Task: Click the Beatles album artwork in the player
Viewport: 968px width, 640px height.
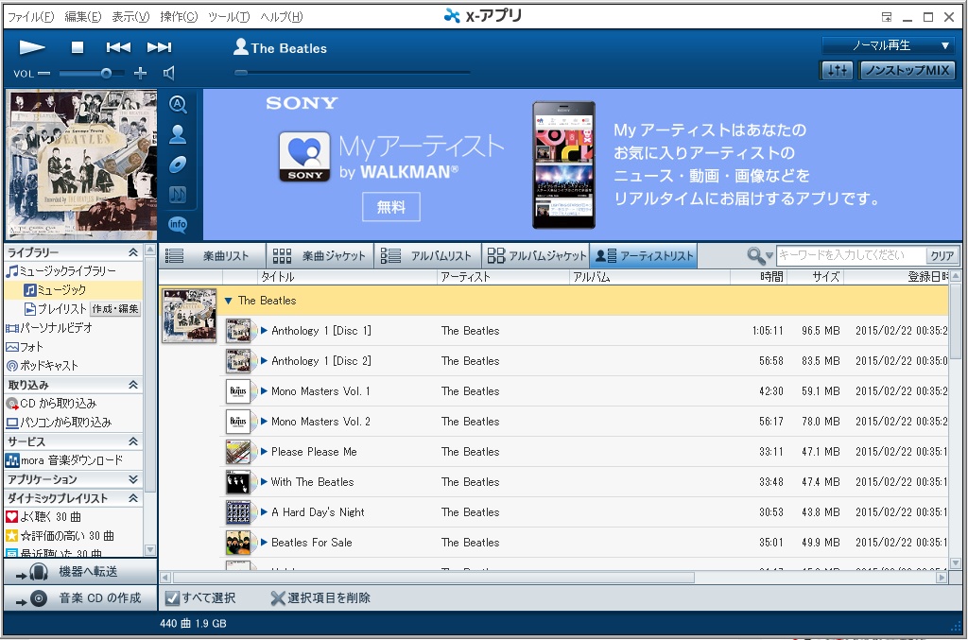Action: tap(81, 164)
